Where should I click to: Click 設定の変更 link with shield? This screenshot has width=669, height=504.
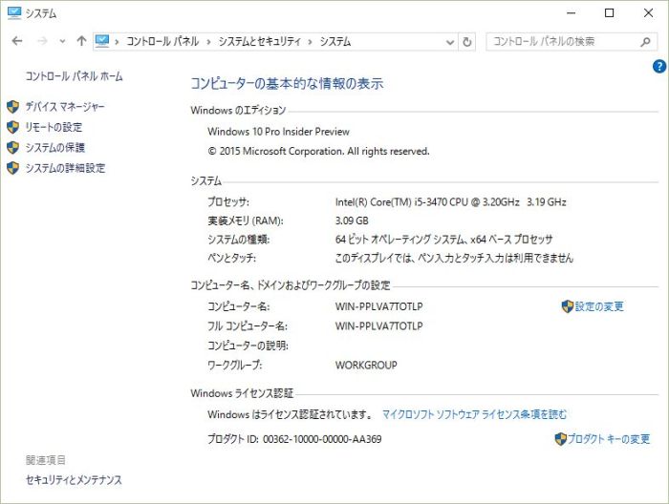pyautogui.click(x=598, y=306)
